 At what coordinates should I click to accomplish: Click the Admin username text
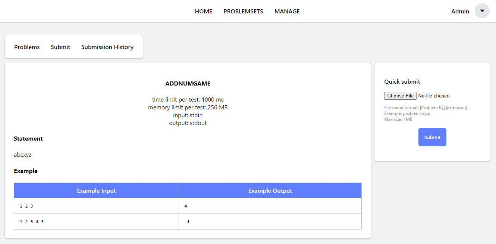460,11
